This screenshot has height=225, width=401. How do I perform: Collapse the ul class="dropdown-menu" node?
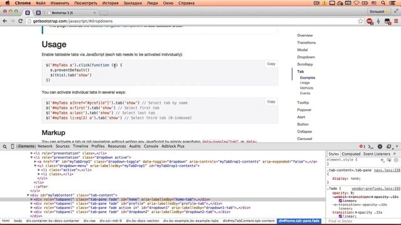click(x=35, y=166)
